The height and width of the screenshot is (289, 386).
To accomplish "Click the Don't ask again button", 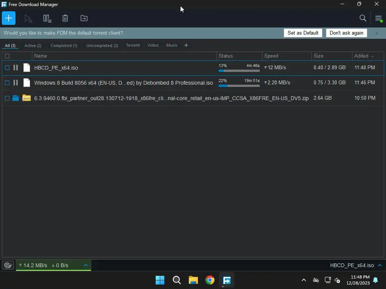I will coord(346,33).
